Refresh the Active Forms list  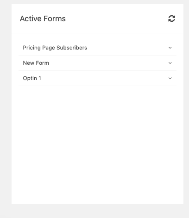tap(171, 19)
